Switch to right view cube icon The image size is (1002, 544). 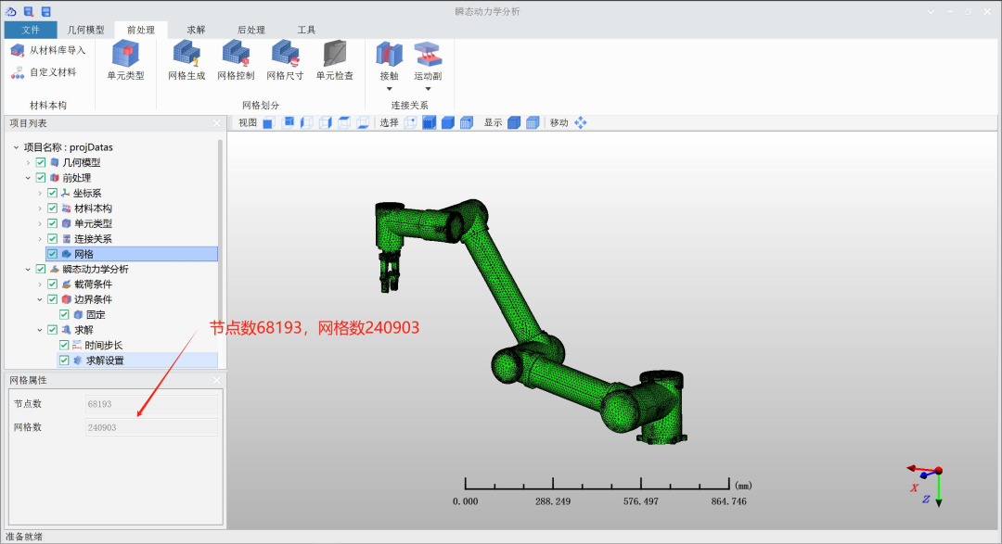tap(326, 122)
